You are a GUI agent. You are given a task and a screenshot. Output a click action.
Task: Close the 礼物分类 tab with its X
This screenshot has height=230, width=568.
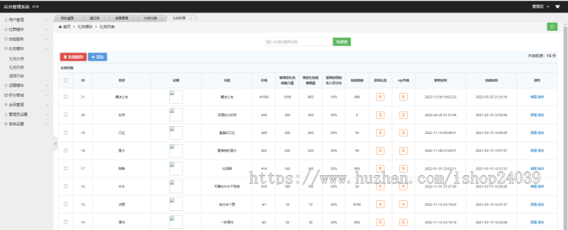tap(162, 18)
